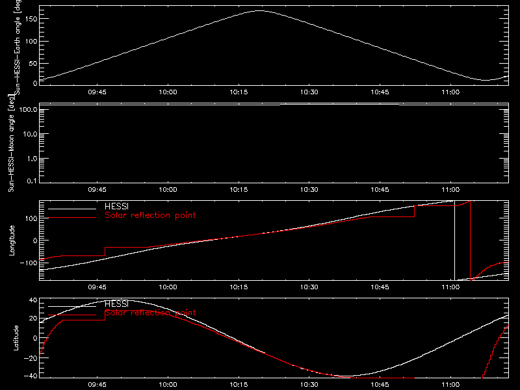Click the Longitude axis title
Screen dimensions: 520x390
click(x=12, y=240)
